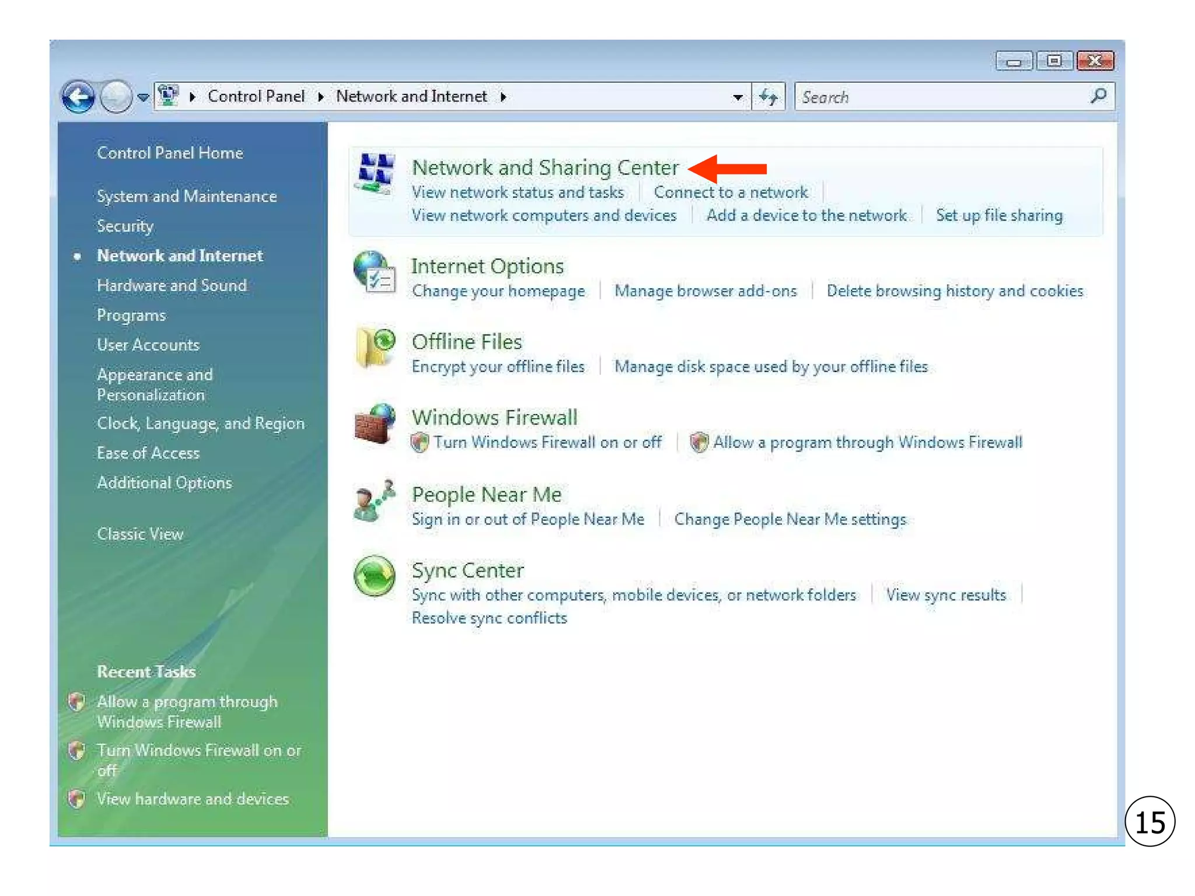Click the Internet Options globe icon

[374, 272]
